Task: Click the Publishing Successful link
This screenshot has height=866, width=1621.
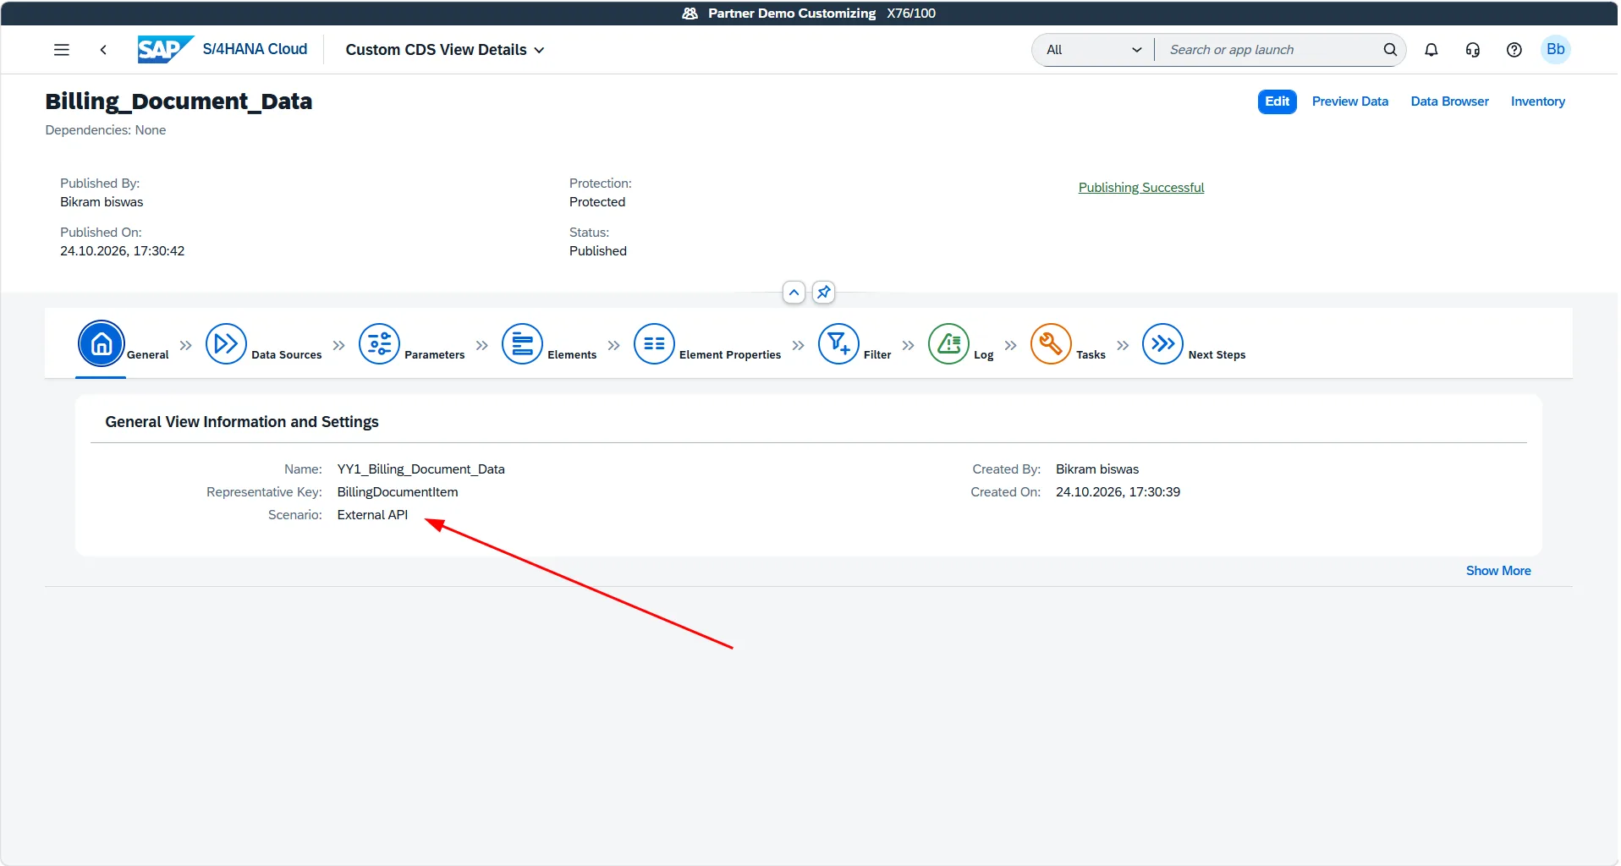Action: click(x=1140, y=188)
